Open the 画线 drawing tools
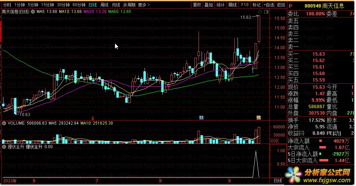The height and width of the screenshot is (186, 356). [232, 5]
